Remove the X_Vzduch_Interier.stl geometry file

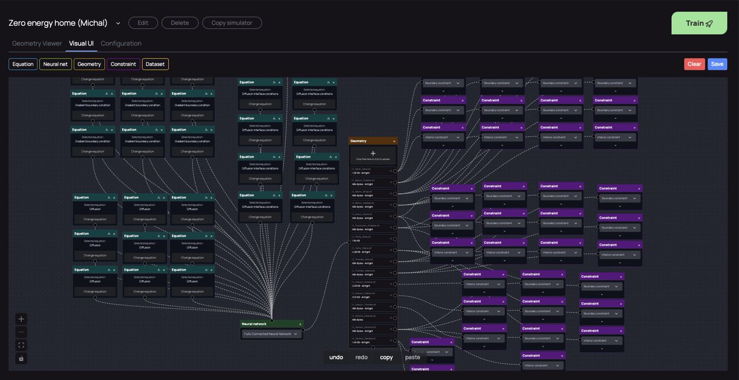point(390,295)
